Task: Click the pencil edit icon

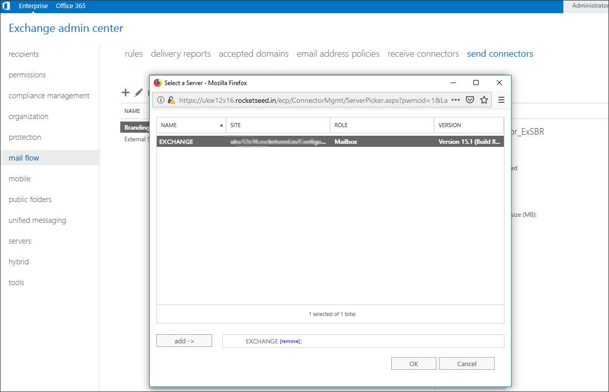Action: (139, 93)
